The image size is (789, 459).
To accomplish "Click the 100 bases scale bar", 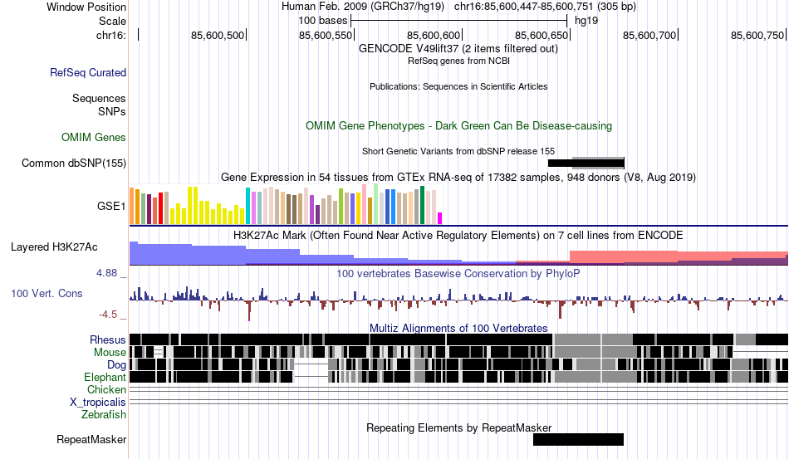I will coord(459,21).
